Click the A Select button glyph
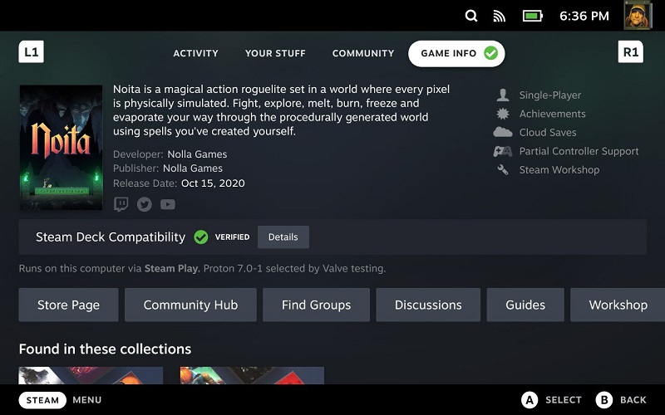 (530, 400)
